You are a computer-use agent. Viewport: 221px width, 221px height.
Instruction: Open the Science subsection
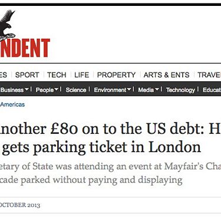point(76,90)
